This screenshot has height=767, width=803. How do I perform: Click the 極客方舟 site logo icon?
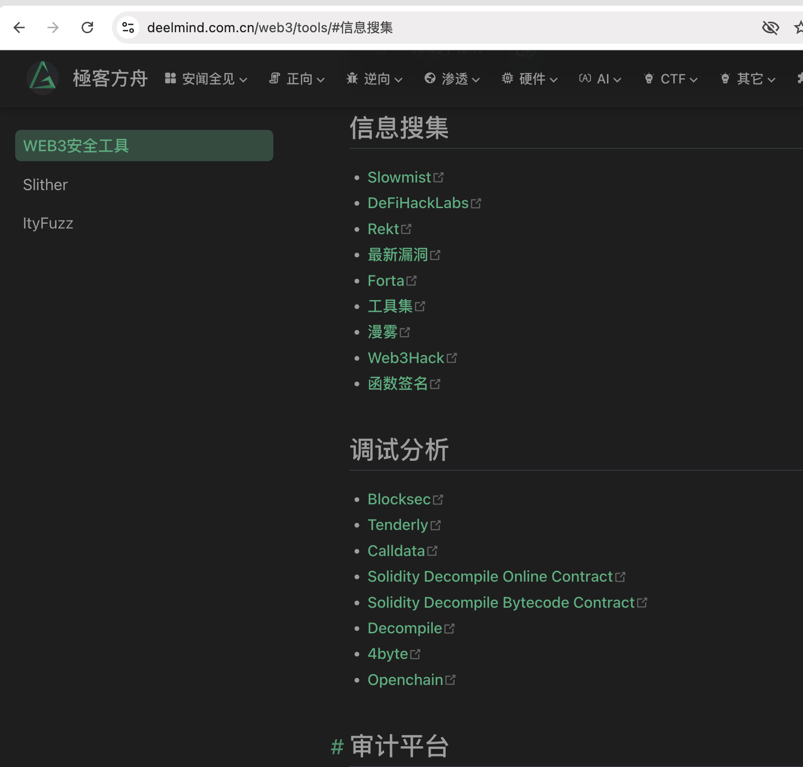coord(43,78)
